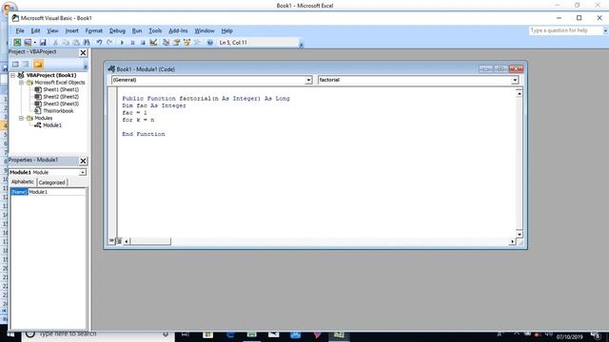Viewport: 609px width, 342px height.
Task: Click the Type a question for help box
Action: tap(565, 30)
